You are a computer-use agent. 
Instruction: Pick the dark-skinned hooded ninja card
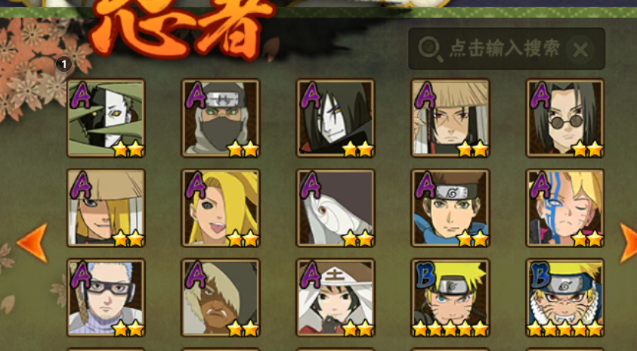221,298
